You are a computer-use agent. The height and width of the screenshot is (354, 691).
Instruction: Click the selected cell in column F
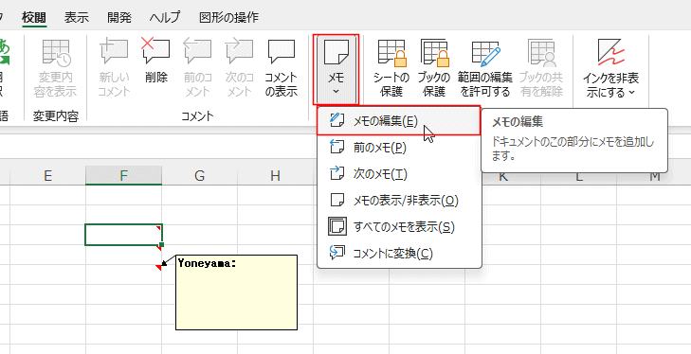(124, 235)
